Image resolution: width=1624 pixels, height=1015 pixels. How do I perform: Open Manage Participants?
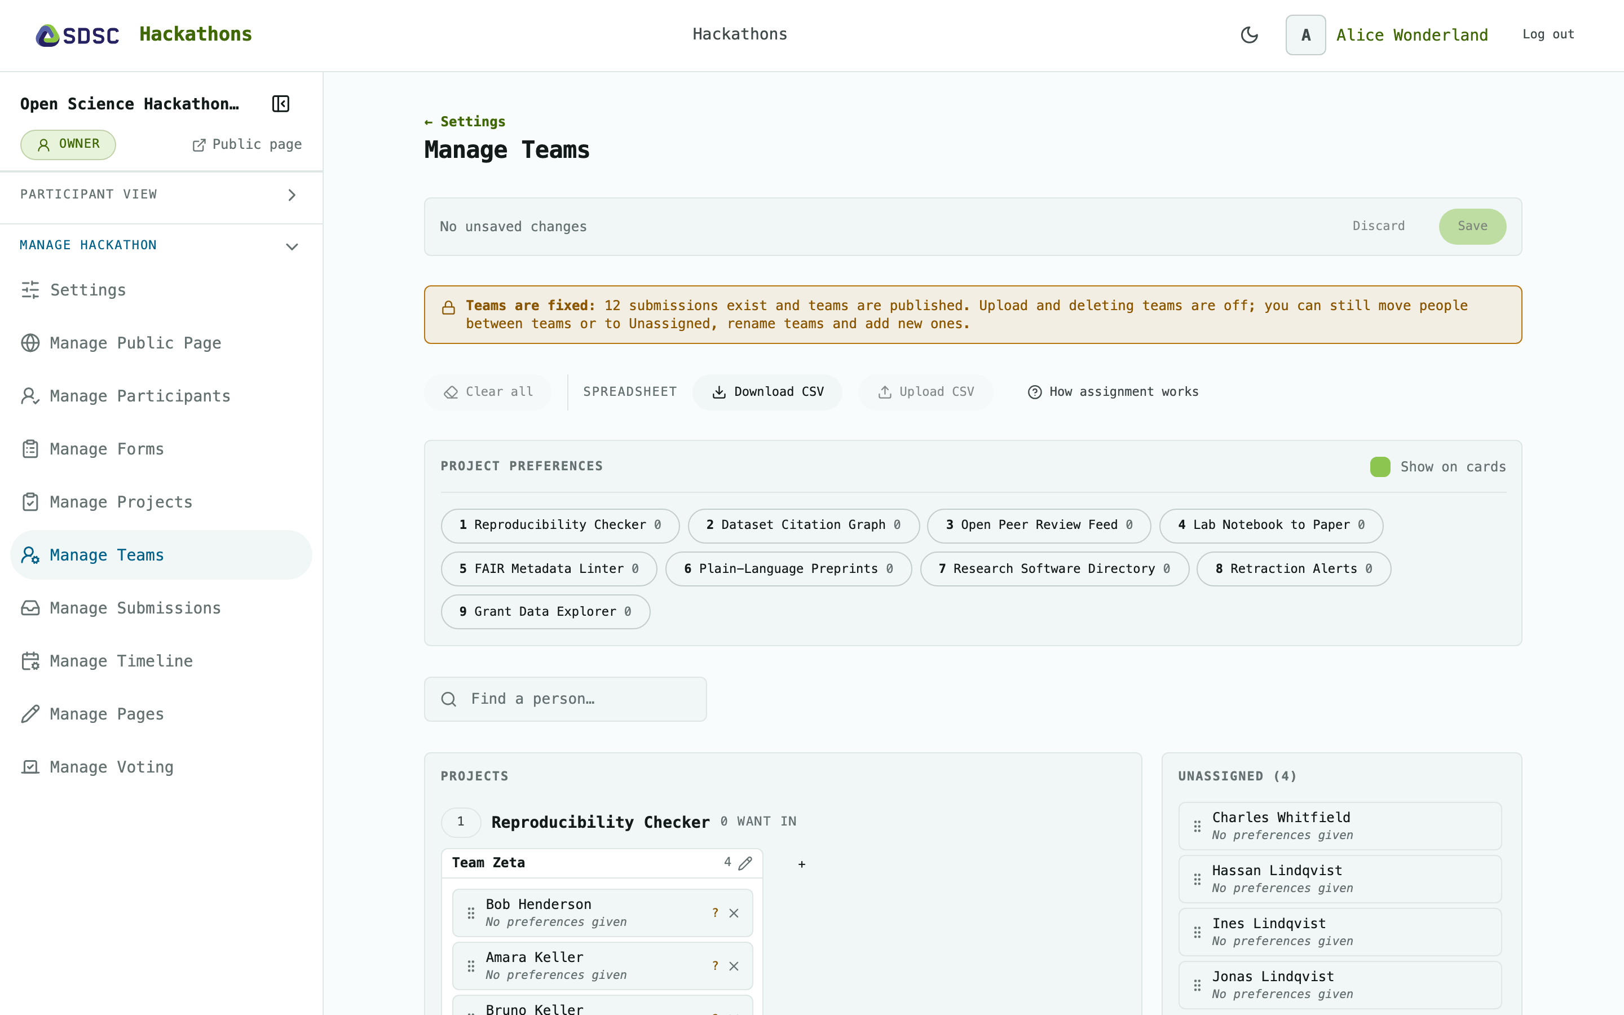click(161, 396)
